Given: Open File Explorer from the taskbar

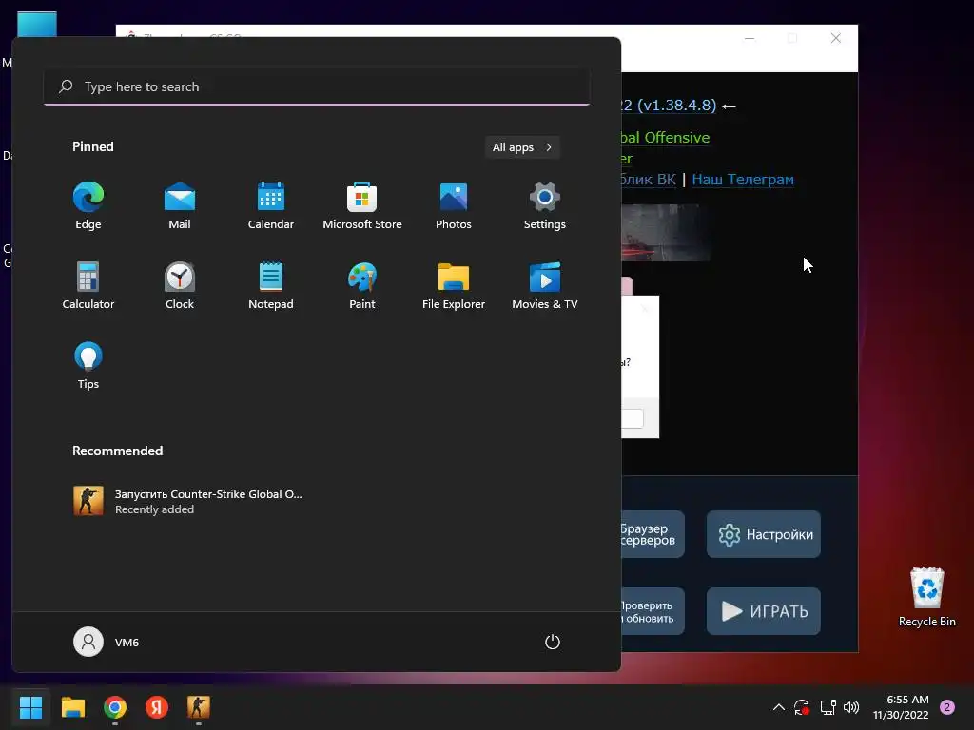Looking at the screenshot, I should pos(72,707).
